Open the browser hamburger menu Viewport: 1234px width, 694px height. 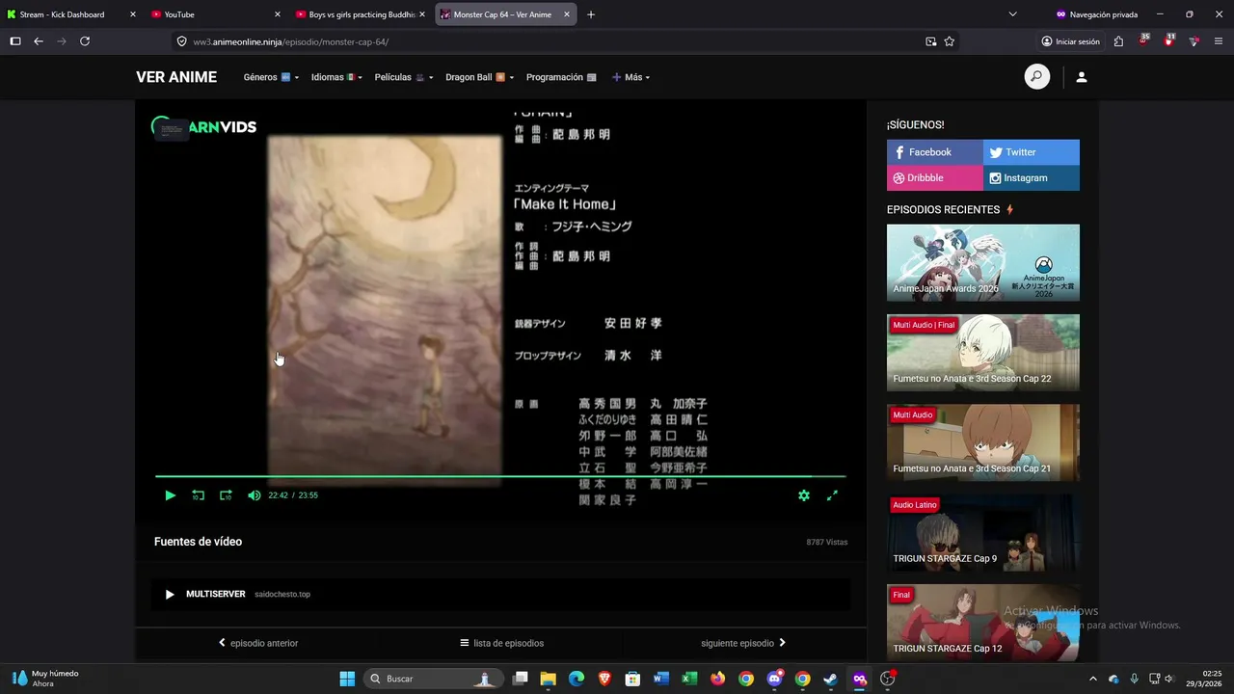[1219, 41]
